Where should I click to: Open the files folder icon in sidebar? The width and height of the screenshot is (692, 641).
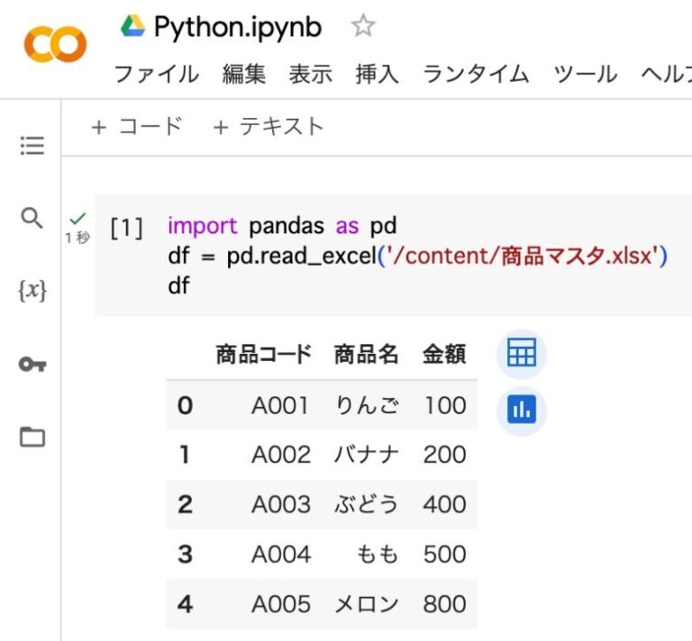[32, 438]
